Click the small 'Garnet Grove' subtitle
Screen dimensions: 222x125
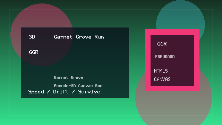point(68,77)
